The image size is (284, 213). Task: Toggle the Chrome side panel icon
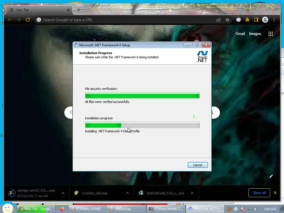pos(256,20)
